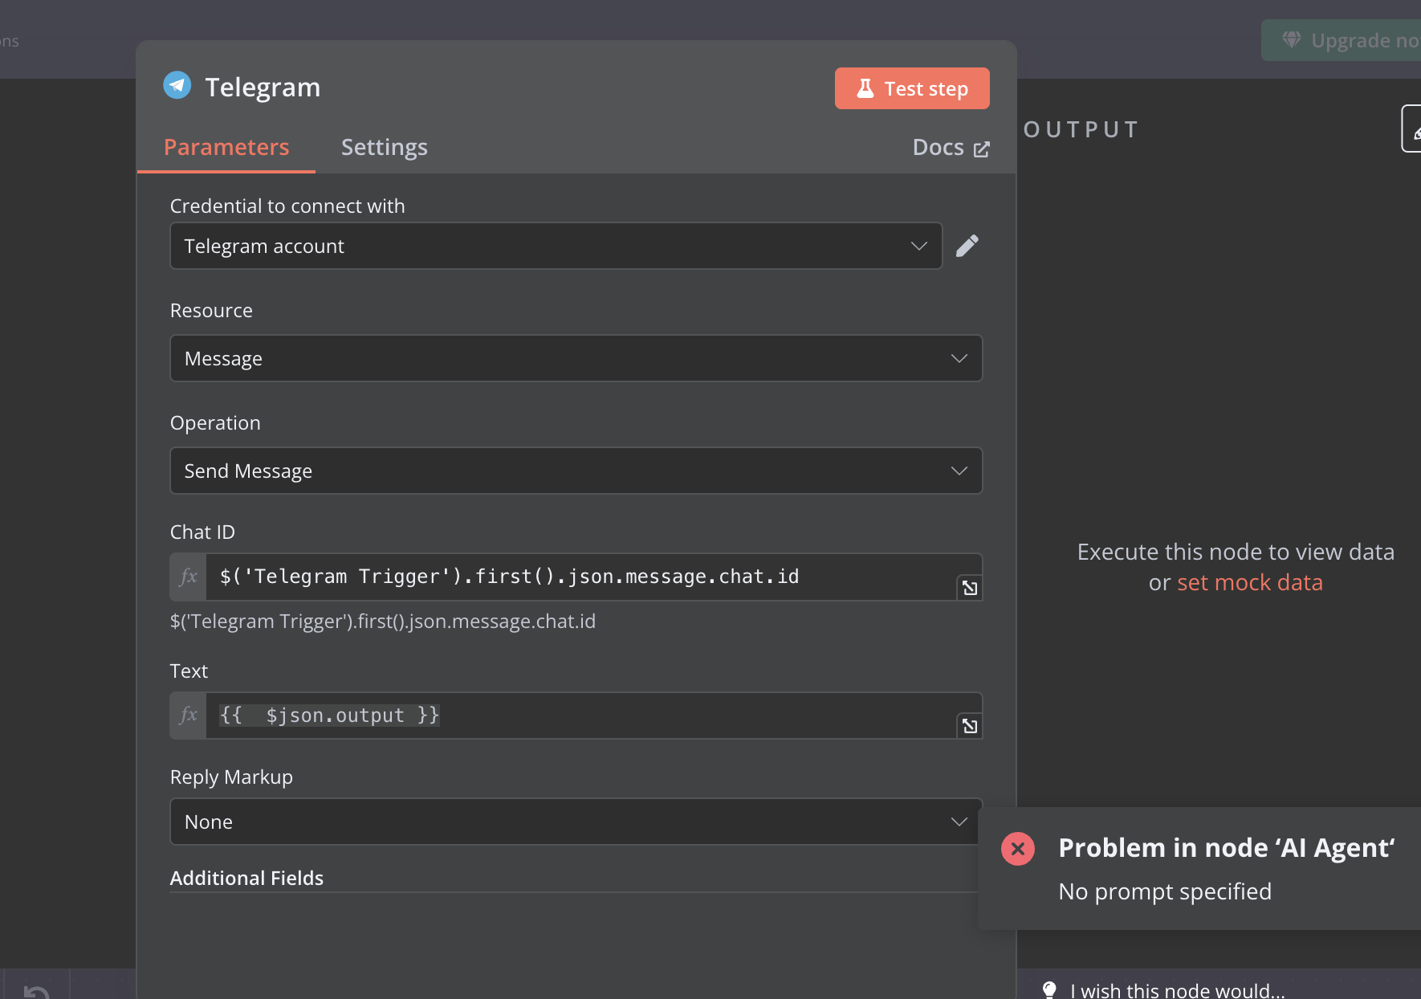Open the expanded editor for Chat ID
Image resolution: width=1421 pixels, height=999 pixels.
pos(970,588)
